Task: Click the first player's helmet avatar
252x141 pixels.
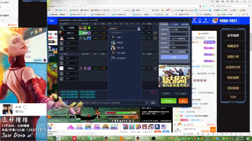Action: (61, 28)
